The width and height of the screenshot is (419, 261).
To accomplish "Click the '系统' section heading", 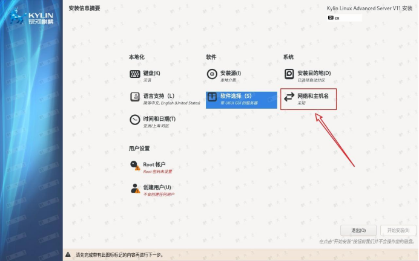I will (288, 57).
